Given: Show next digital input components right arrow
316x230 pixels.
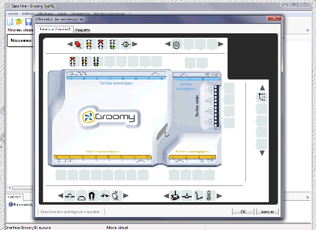Looking at the screenshot, I should click(126, 196).
